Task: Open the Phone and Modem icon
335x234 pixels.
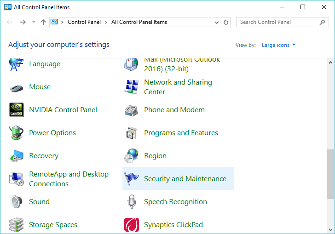Action: coord(132,110)
